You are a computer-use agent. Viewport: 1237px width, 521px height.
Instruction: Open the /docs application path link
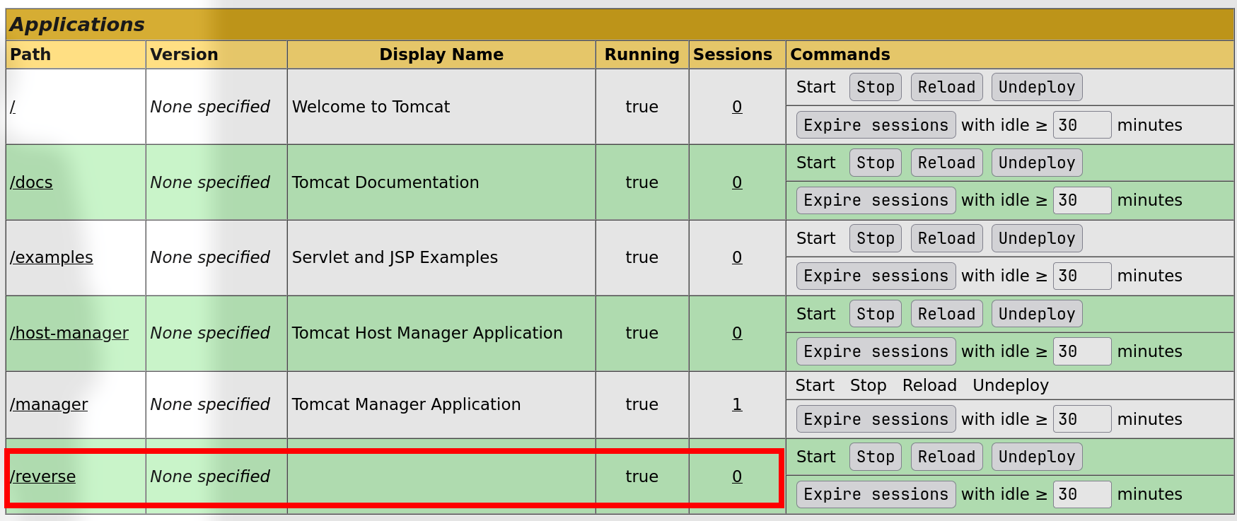(31, 182)
